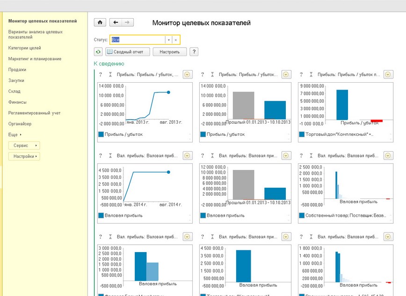
Task: Expand options for middle gross profit bar chart
Action: (287, 155)
